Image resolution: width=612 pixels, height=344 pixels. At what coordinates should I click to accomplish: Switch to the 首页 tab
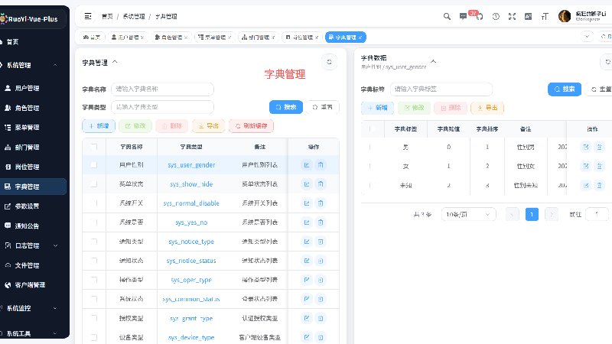92,37
